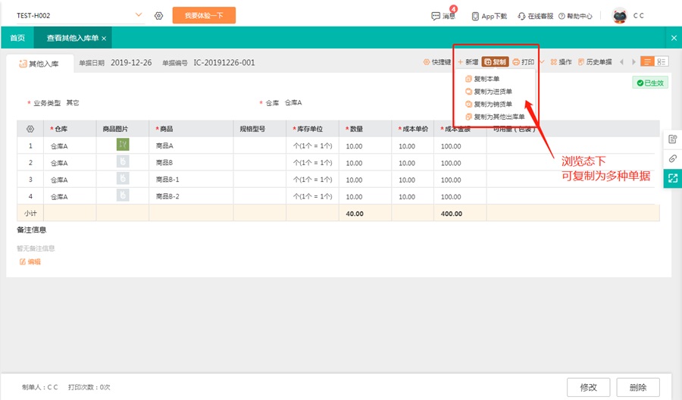Click the 编辑 remark edit link

[30, 261]
